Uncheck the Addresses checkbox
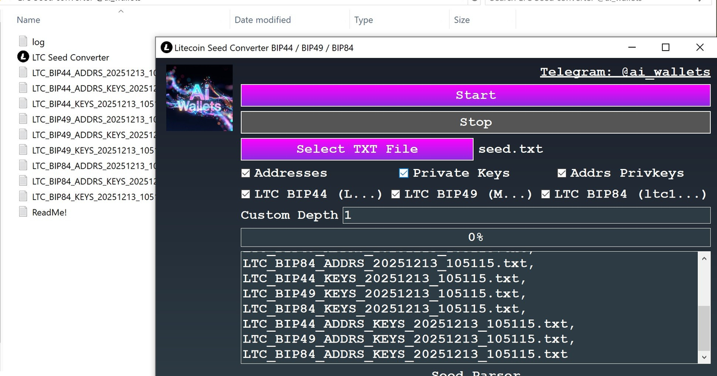Screen dimensions: 717x376 tap(246, 173)
